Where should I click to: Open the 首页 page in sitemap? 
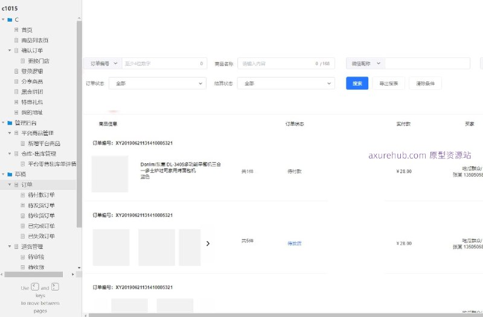(x=27, y=30)
